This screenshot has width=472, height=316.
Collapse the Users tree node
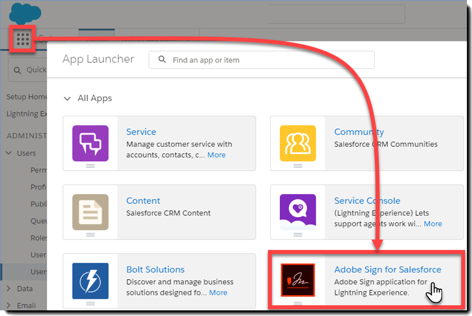click(x=9, y=153)
